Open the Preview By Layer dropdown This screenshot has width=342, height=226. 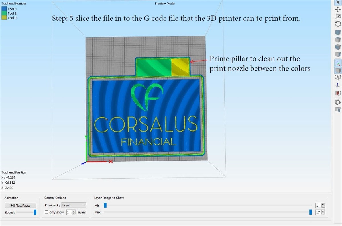coord(74,205)
